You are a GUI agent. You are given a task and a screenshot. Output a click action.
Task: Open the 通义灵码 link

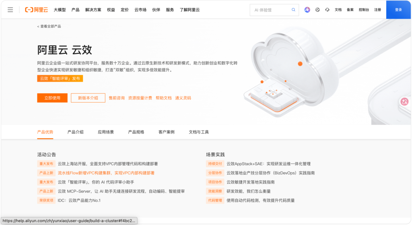pos(183,98)
